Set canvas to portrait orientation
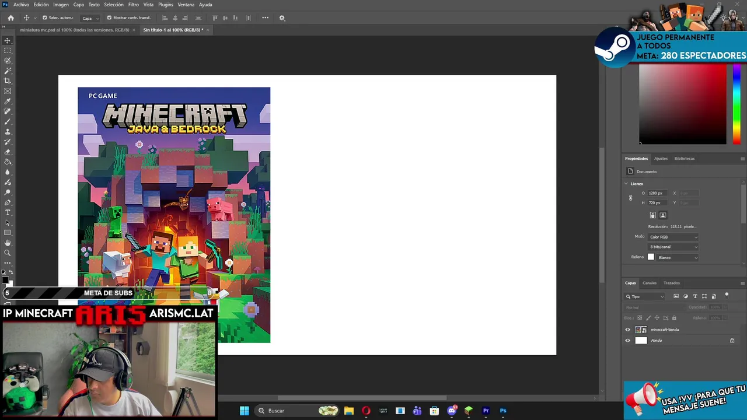The width and height of the screenshot is (747, 420). tap(653, 215)
